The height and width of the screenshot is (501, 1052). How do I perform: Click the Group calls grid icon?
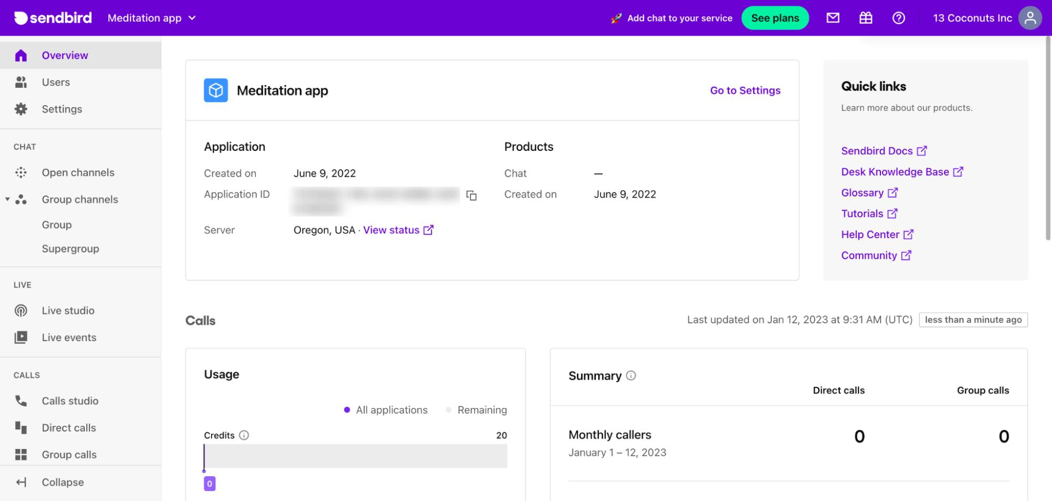pos(21,455)
